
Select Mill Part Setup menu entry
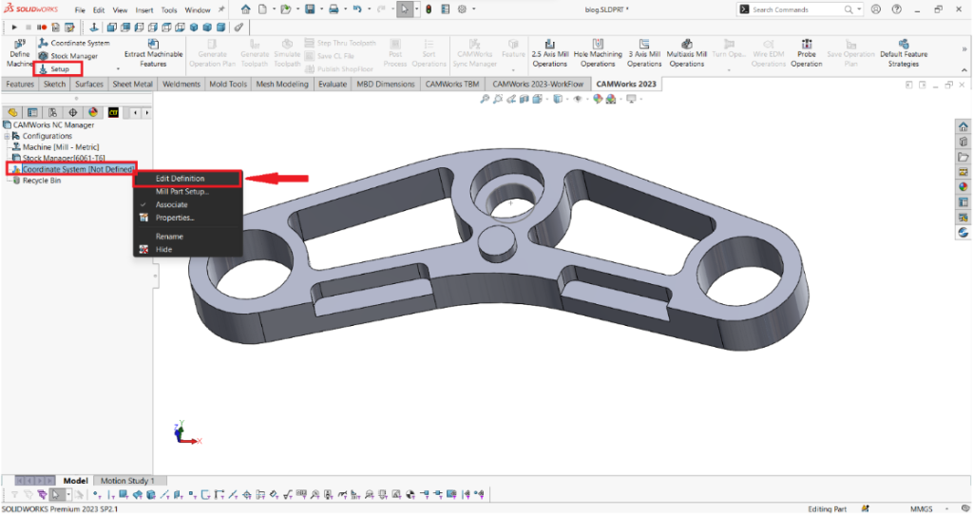[182, 192]
